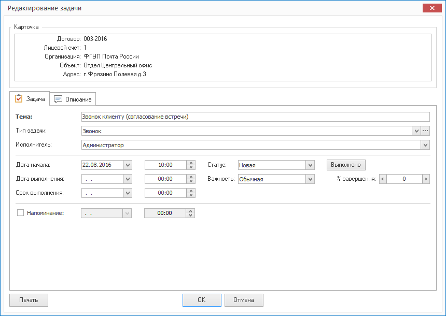Image resolution: width=446 pixels, height=316 pixels.
Task: Click the contract number 003-2016
Action: (95, 39)
